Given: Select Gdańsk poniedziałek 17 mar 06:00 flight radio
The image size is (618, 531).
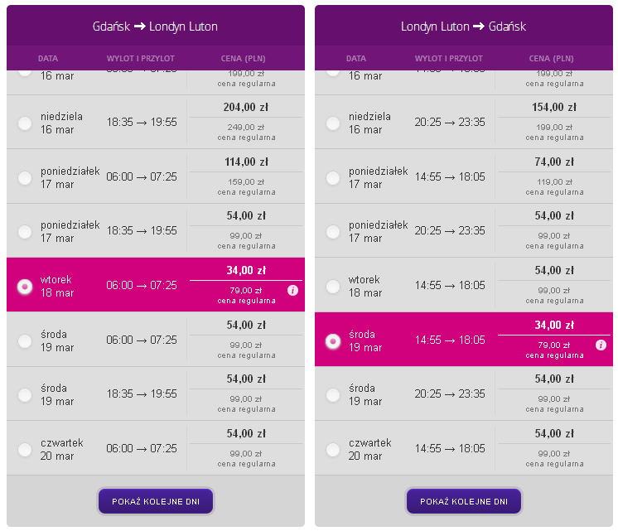Looking at the screenshot, I should pos(25,178).
